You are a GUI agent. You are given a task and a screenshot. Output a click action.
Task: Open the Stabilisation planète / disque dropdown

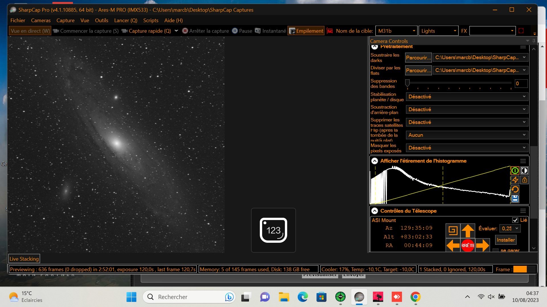click(467, 97)
